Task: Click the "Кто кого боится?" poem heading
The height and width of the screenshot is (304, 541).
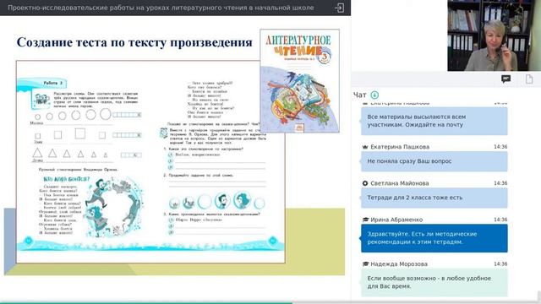Action: click(x=66, y=179)
